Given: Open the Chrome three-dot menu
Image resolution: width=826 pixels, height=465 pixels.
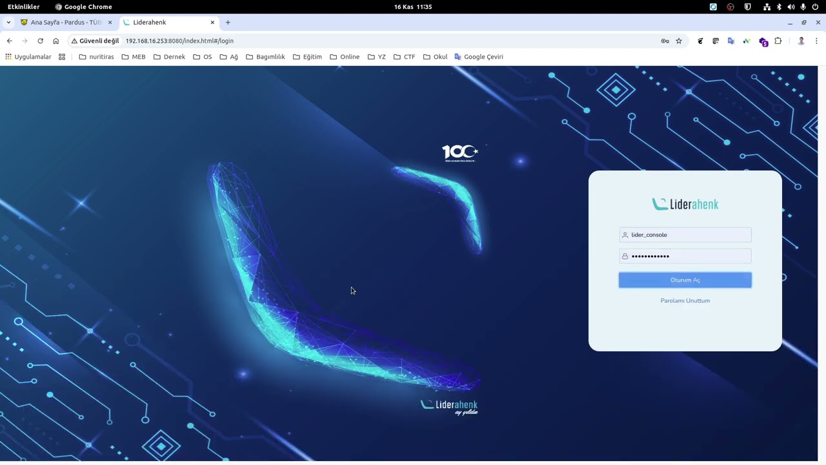Looking at the screenshot, I should (816, 41).
